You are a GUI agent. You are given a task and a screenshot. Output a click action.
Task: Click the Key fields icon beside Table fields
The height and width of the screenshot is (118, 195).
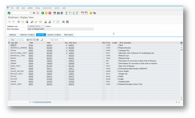[x=42, y=40]
